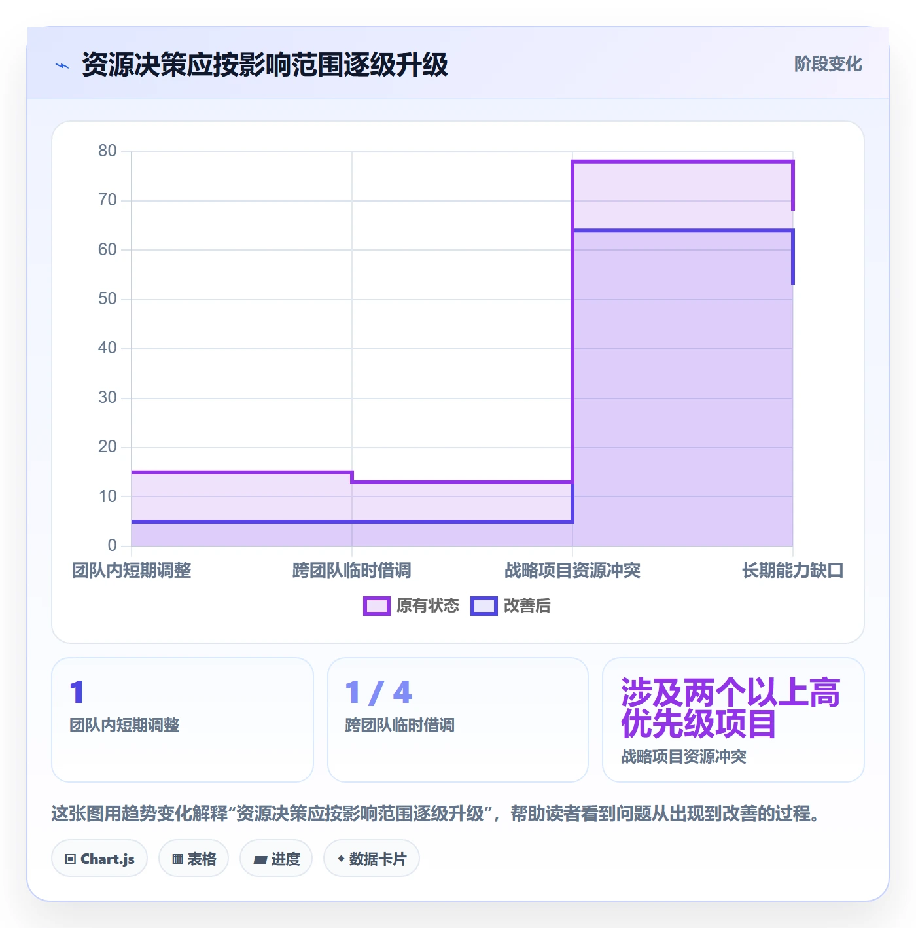This screenshot has height=928, width=916.
Task: Click the 原有状态 legend label
Action: 428,606
